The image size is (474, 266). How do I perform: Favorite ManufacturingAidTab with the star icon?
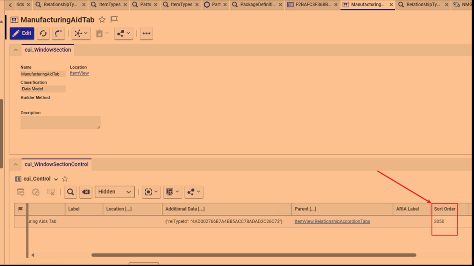pyautogui.click(x=102, y=20)
